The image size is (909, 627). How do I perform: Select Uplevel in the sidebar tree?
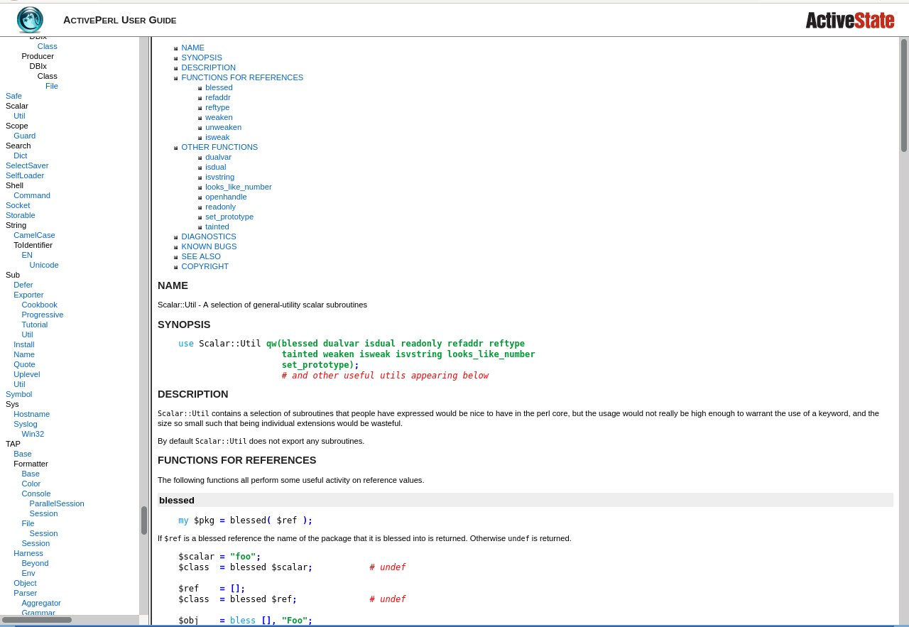pyautogui.click(x=26, y=374)
